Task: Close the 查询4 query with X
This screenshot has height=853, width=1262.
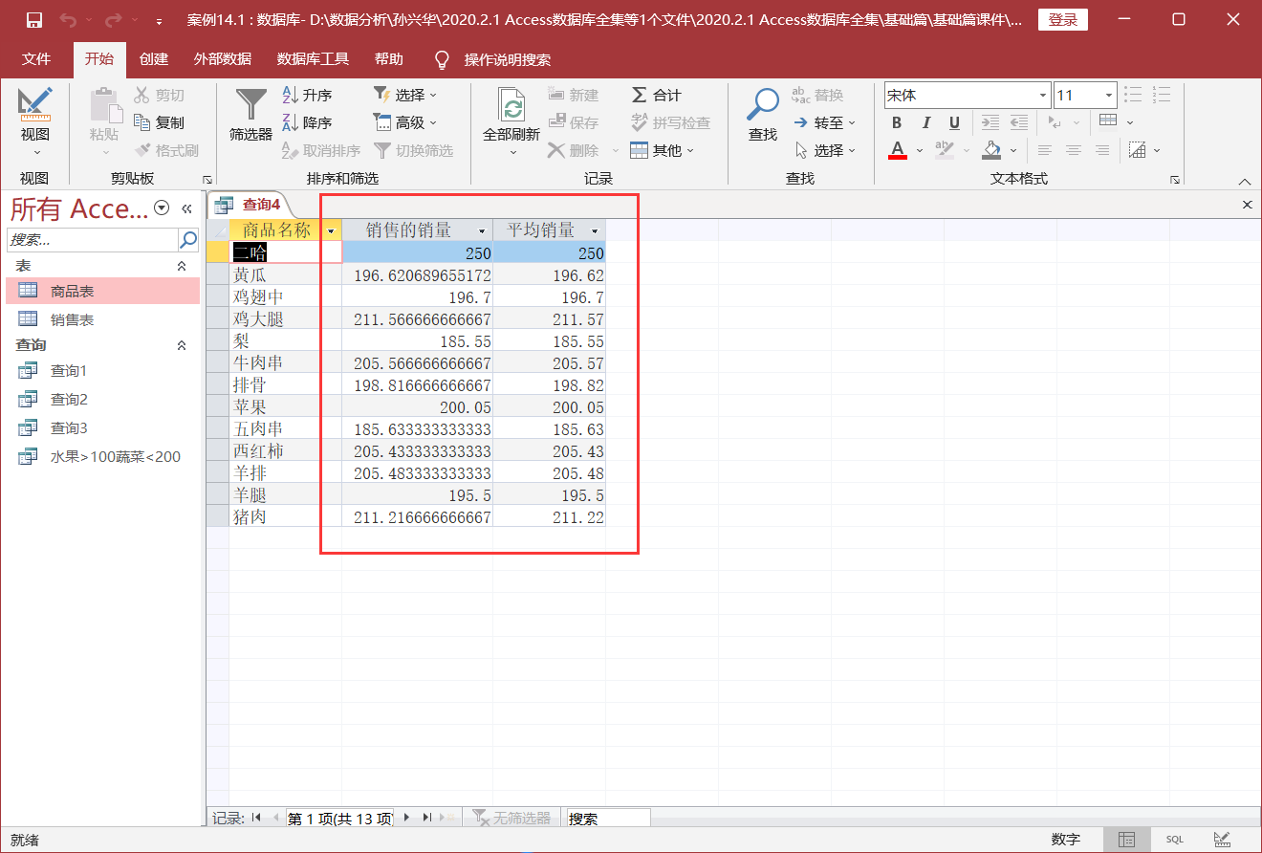Action: click(1247, 205)
